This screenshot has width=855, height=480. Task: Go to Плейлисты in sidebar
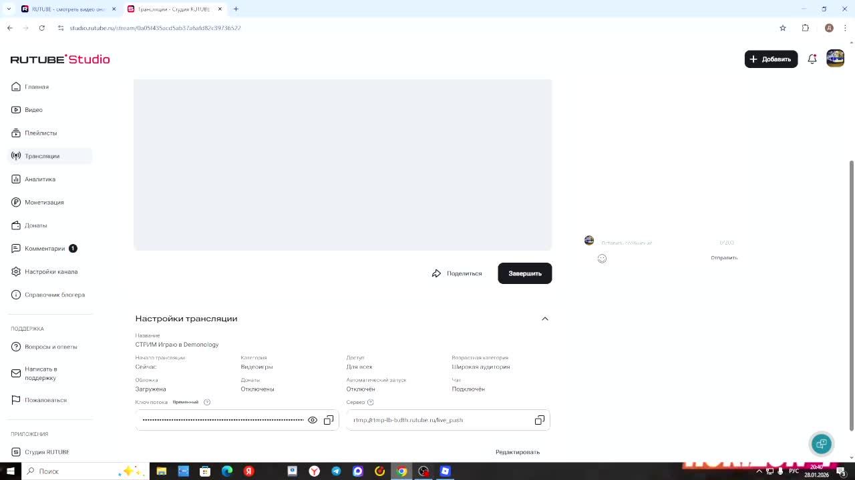41,133
